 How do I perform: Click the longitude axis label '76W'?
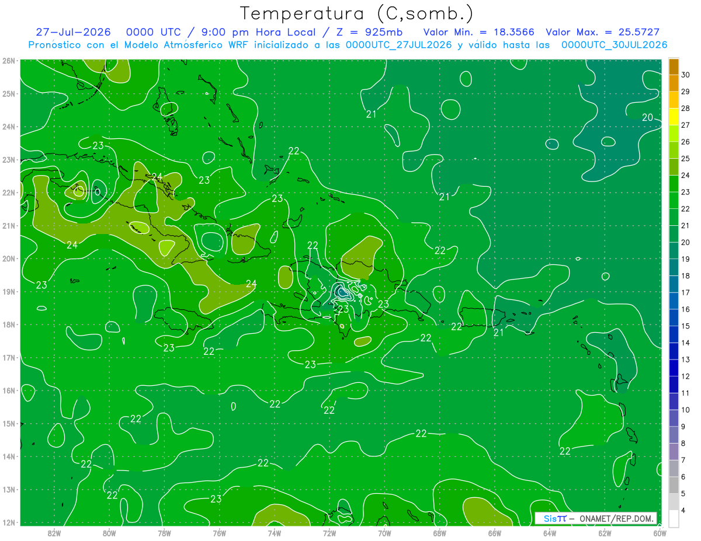tap(219, 532)
